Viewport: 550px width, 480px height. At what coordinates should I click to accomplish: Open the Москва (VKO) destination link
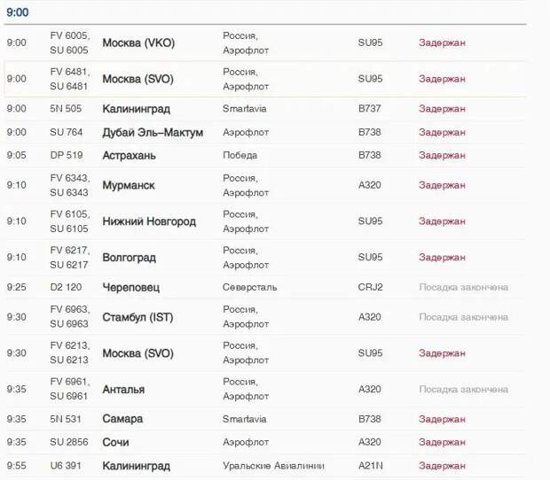[138, 43]
